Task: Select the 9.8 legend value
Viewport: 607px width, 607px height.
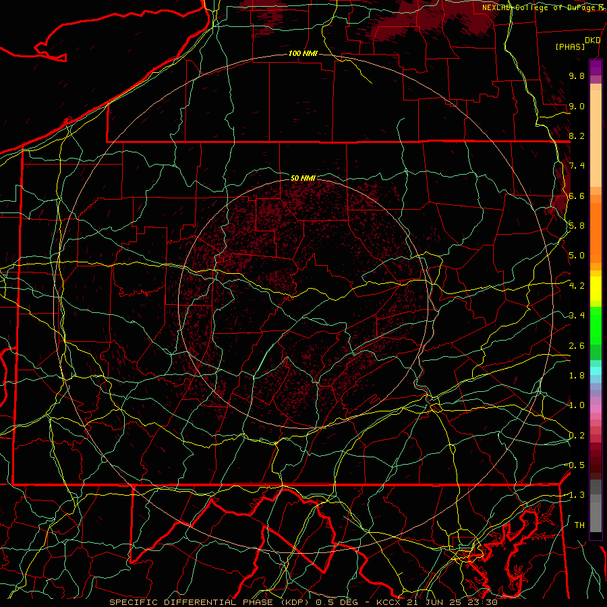Action: (577, 76)
